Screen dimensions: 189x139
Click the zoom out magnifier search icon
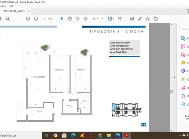(8, 19)
